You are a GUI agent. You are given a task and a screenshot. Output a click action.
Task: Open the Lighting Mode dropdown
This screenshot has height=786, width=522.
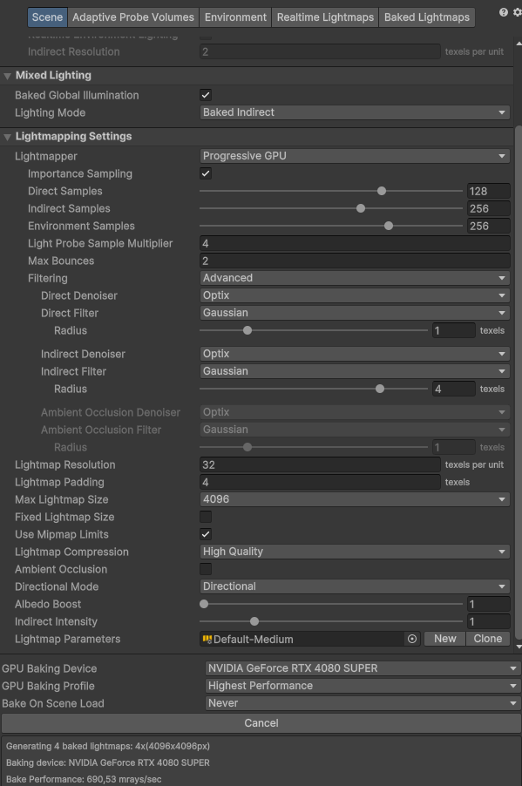tap(353, 112)
